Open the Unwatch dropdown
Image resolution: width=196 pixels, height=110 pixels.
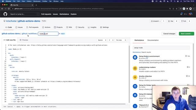pos(156,21)
